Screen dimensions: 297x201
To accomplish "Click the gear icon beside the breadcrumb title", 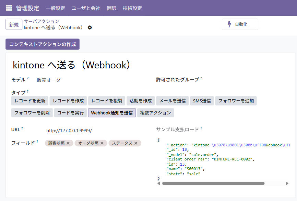I will point(90,27).
